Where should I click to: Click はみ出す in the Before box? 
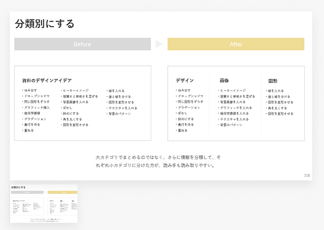pyautogui.click(x=31, y=91)
